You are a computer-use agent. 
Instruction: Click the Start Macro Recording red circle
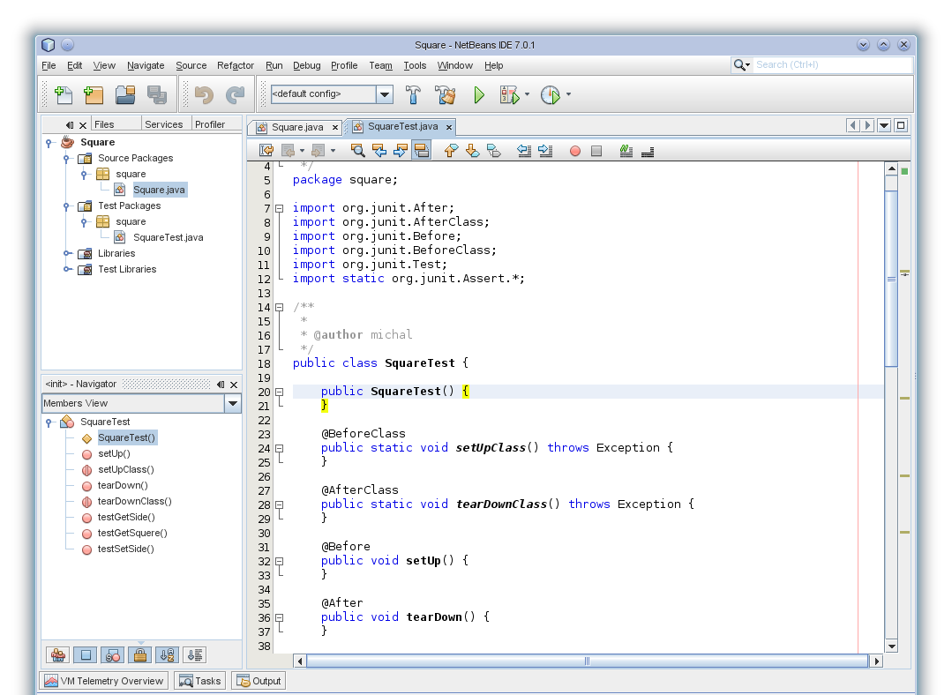click(x=575, y=151)
